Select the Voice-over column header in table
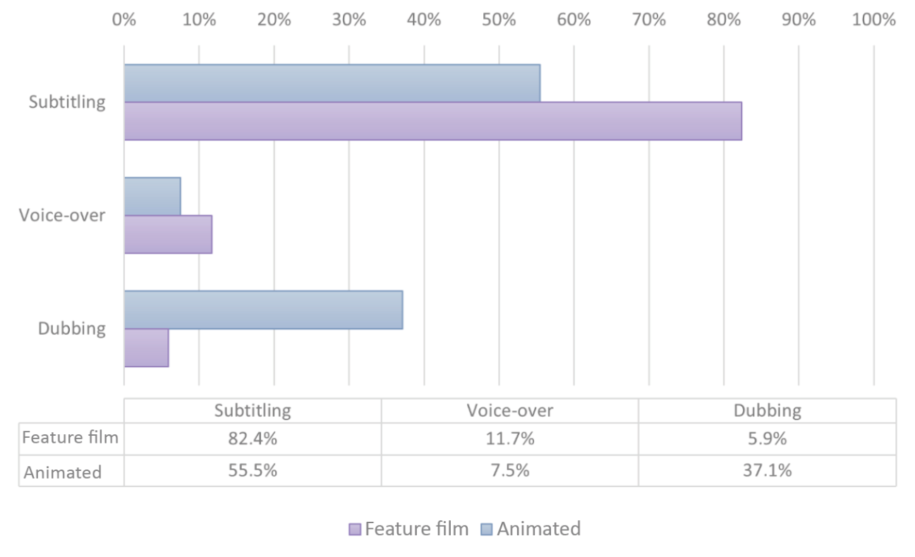Viewport: 915px width, 557px height. coord(509,410)
